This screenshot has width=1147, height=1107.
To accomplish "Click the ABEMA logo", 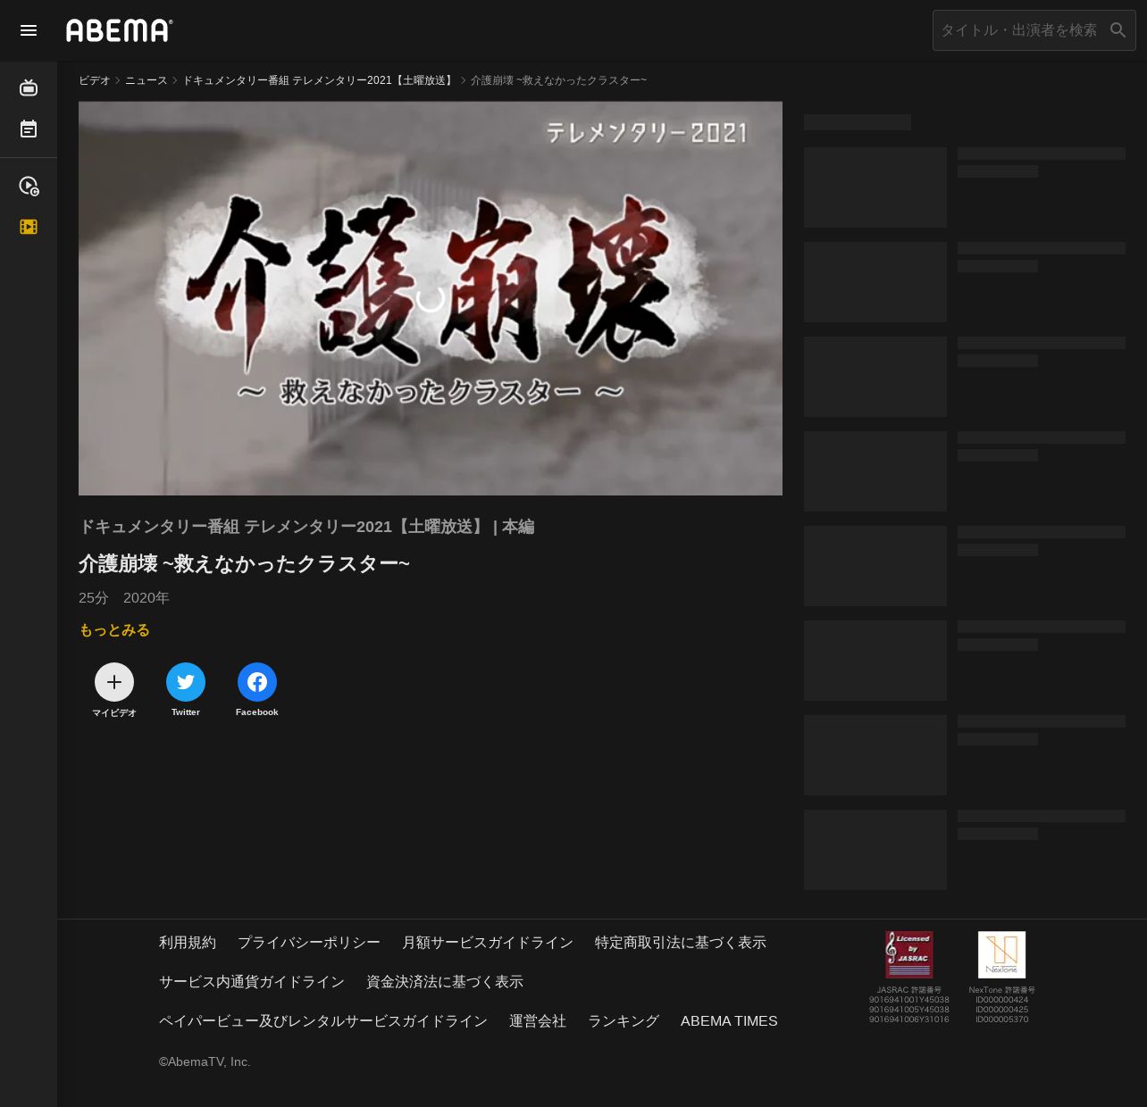I will pyautogui.click(x=120, y=30).
